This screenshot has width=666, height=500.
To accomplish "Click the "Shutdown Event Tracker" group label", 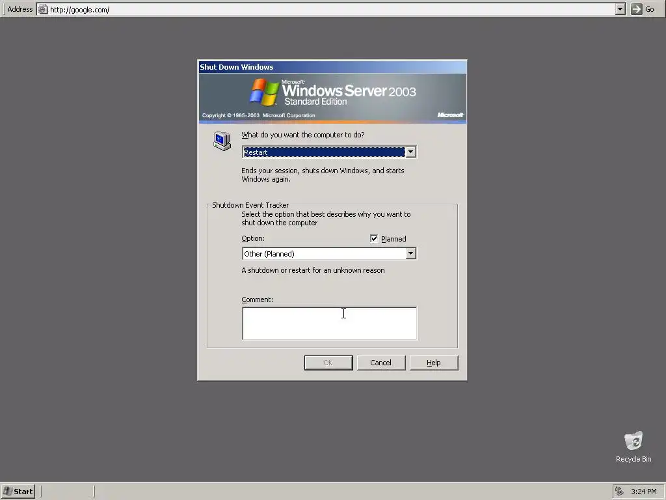I will [x=250, y=205].
